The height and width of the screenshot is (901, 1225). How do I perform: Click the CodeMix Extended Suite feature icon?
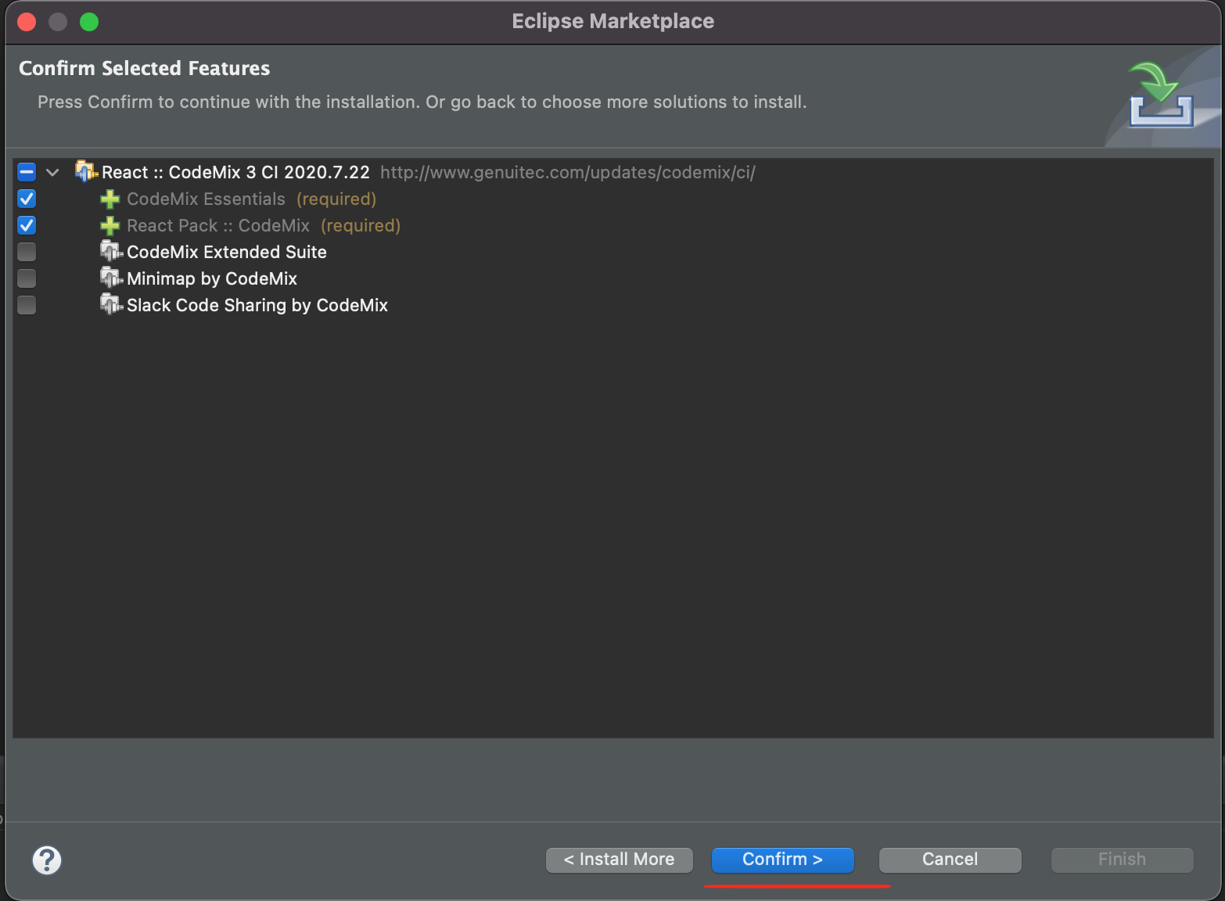[x=111, y=251]
